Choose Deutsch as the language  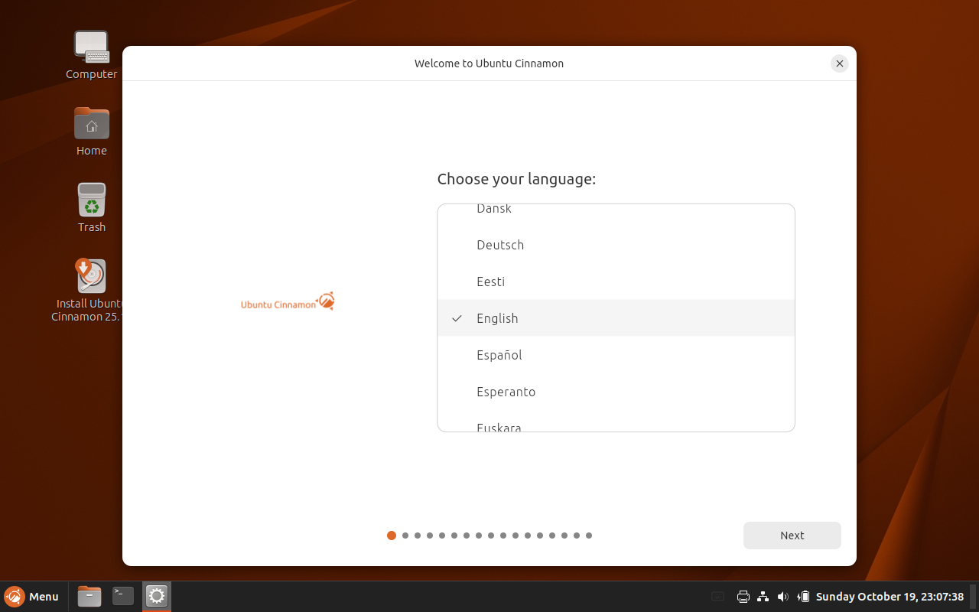[616, 245]
